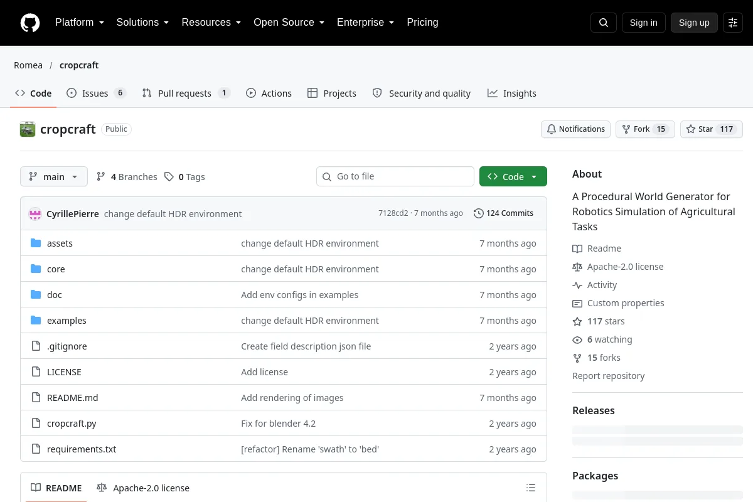The height and width of the screenshot is (502, 753).
Task: Click the Sign up button
Action: pyautogui.click(x=694, y=23)
